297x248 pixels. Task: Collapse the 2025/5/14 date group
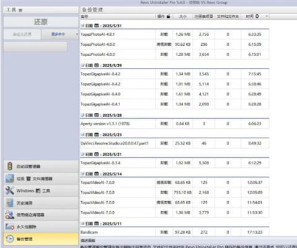[82, 173]
